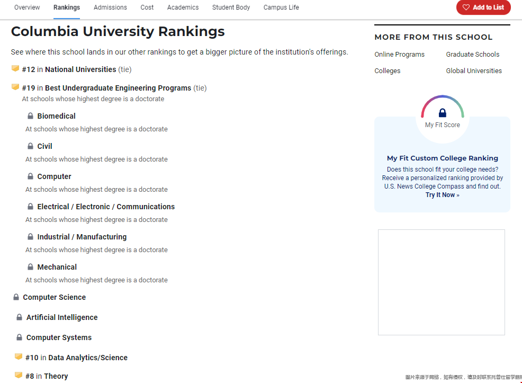Viewport: 522px width, 383px height.
Task: Click the My Fit Custom College Ranking heading
Action: click(x=443, y=158)
